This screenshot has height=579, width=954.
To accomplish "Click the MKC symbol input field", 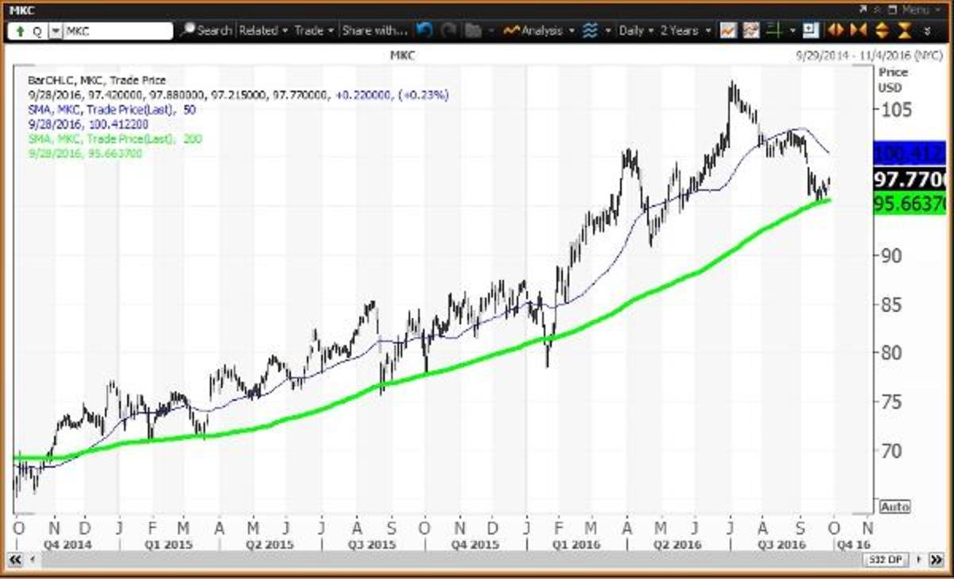I will click(x=117, y=31).
